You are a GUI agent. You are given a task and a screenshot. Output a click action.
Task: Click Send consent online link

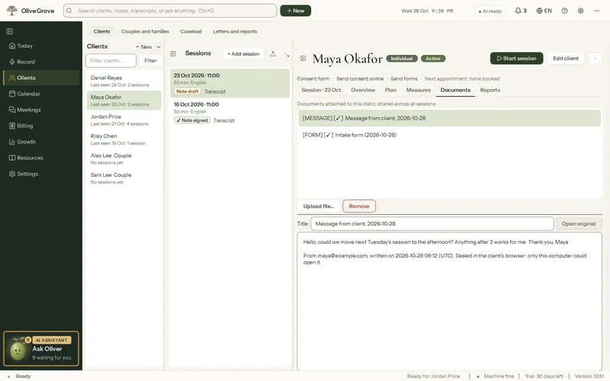point(359,78)
